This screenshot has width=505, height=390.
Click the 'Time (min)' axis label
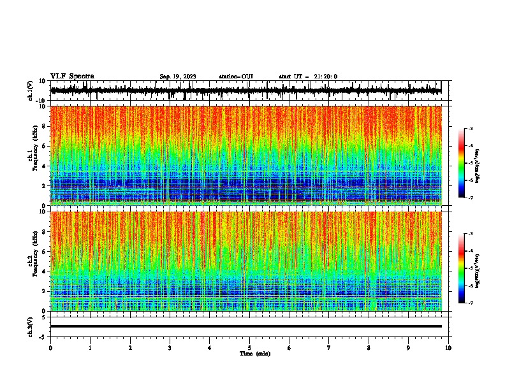(x=255, y=354)
